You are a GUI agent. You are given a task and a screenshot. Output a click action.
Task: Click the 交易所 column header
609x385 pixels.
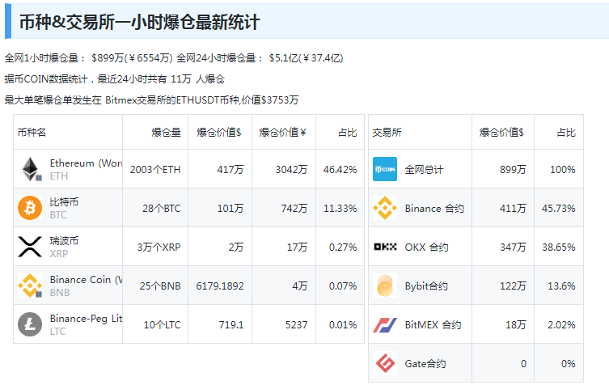point(387,133)
